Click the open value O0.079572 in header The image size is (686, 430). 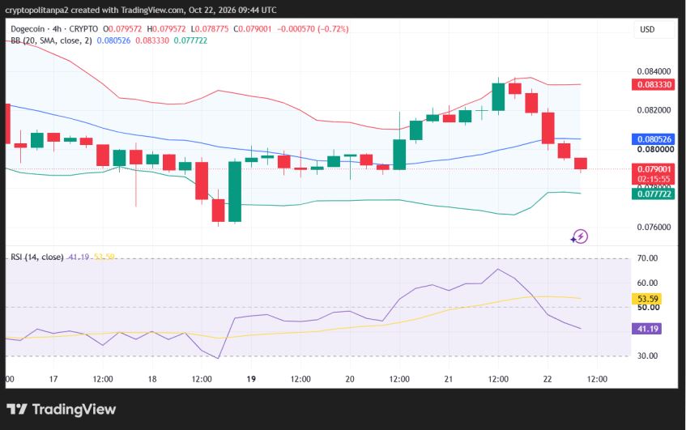pyautogui.click(x=122, y=29)
